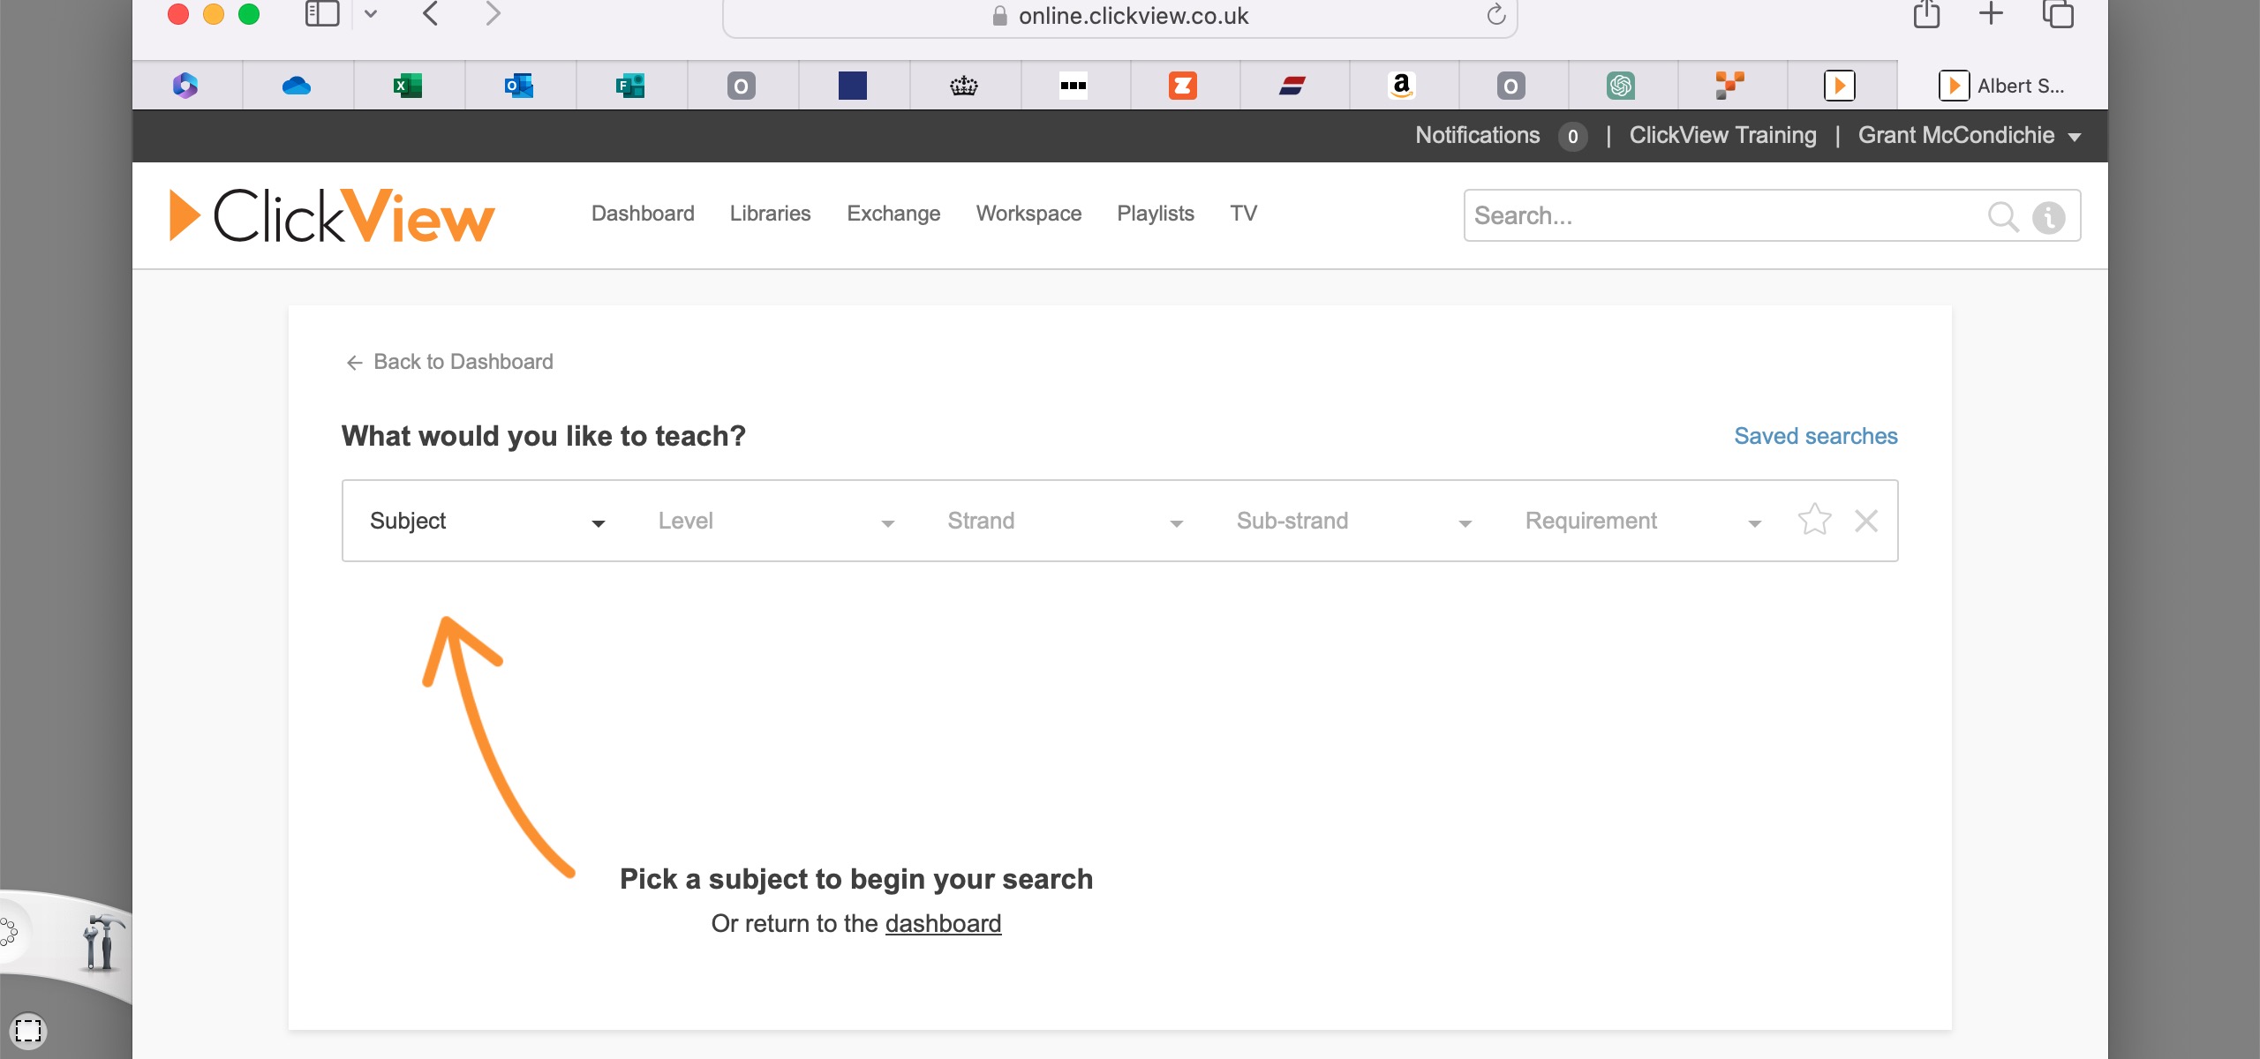Open the Amazon pinned tab
The height and width of the screenshot is (1059, 2260).
click(1401, 86)
